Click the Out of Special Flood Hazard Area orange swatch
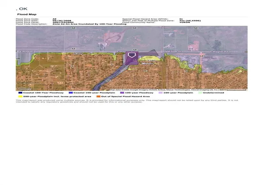 tap(98, 97)
